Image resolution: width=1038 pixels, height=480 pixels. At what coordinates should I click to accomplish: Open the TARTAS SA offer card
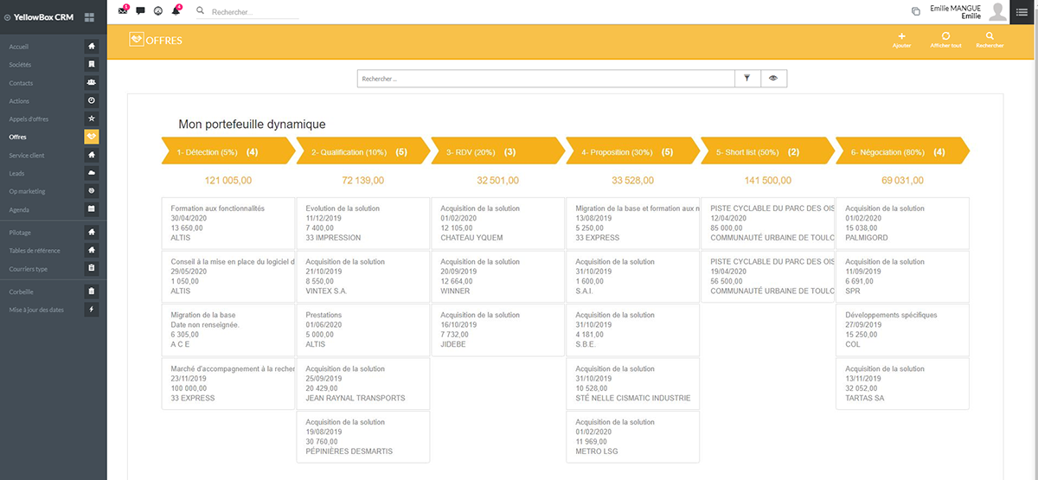(x=903, y=383)
